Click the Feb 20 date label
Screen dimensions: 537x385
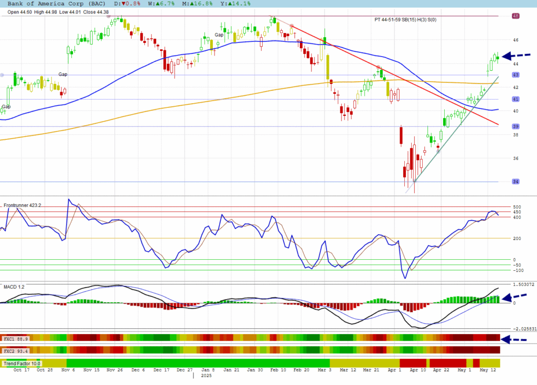[x=302, y=370]
